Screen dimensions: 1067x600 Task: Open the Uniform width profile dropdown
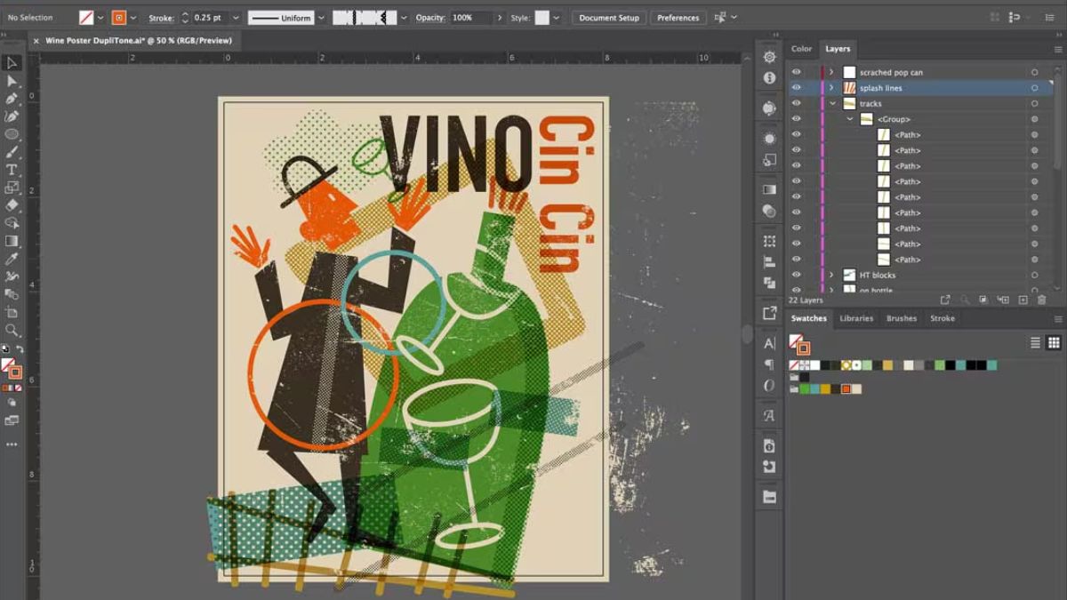(321, 18)
